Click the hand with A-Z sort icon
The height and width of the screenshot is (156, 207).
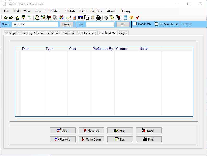coord(61,17)
